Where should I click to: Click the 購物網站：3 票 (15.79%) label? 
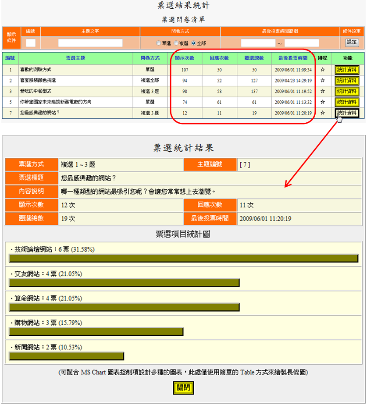pos(48,323)
